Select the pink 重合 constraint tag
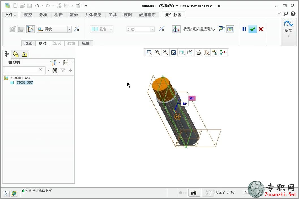This screenshot has width=299, height=199. [192, 98]
